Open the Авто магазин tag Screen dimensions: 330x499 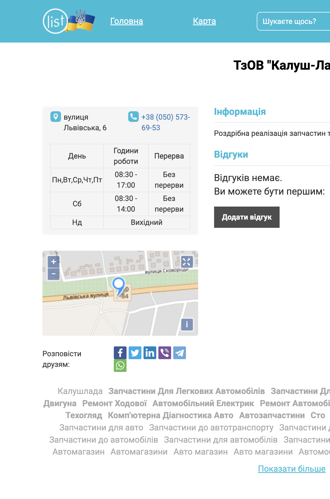201,452
